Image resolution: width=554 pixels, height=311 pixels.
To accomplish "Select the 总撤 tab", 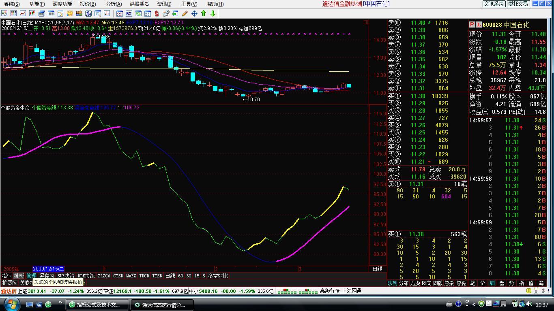I will (449, 283).
